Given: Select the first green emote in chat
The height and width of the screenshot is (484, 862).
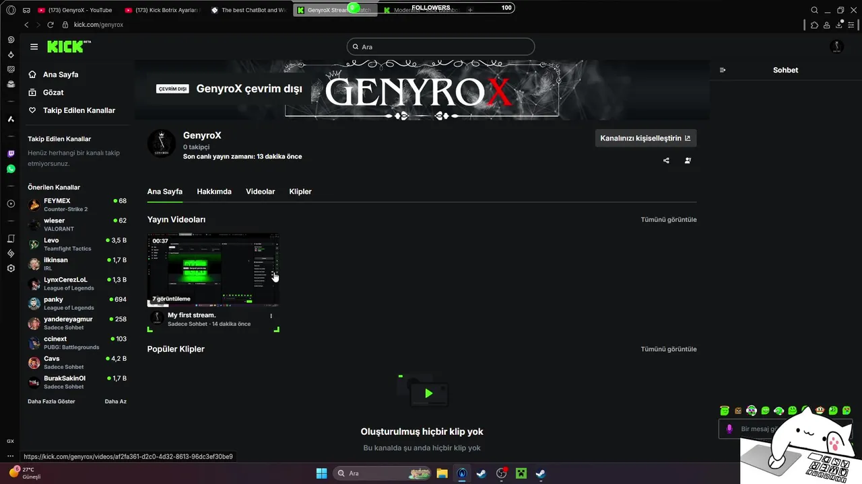Looking at the screenshot, I should pos(725,410).
